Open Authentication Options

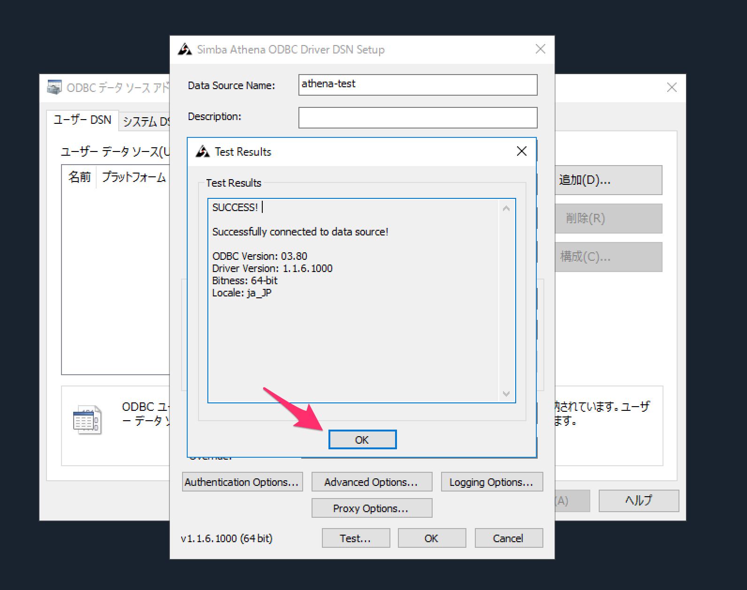[242, 482]
